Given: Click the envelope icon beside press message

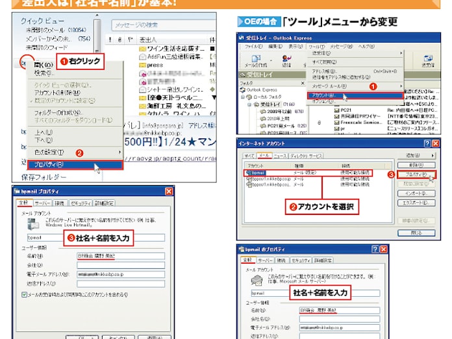Looking at the screenshot, I should 142,65.
